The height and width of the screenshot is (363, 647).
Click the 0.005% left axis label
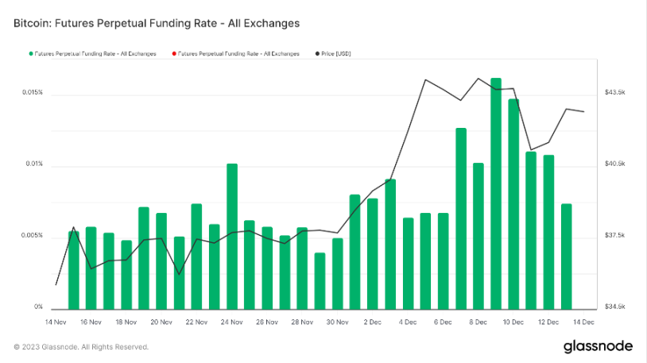click(33, 236)
